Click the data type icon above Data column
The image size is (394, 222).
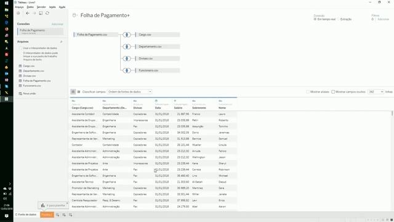coord(156,101)
